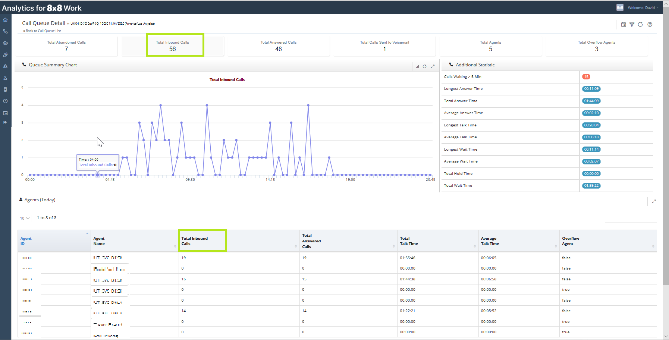Click the filter funnel icon
Screen dimensions: 669x340
coord(632,25)
